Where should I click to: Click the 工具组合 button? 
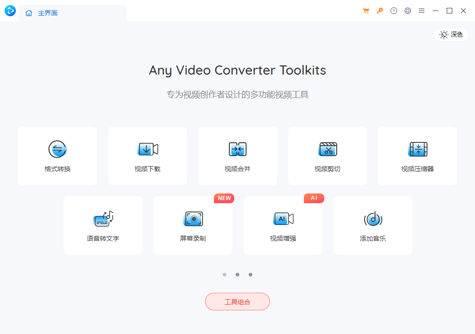click(237, 302)
